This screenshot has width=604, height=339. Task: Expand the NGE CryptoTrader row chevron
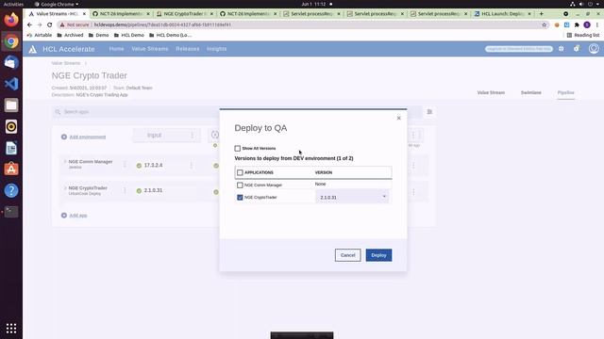point(65,188)
